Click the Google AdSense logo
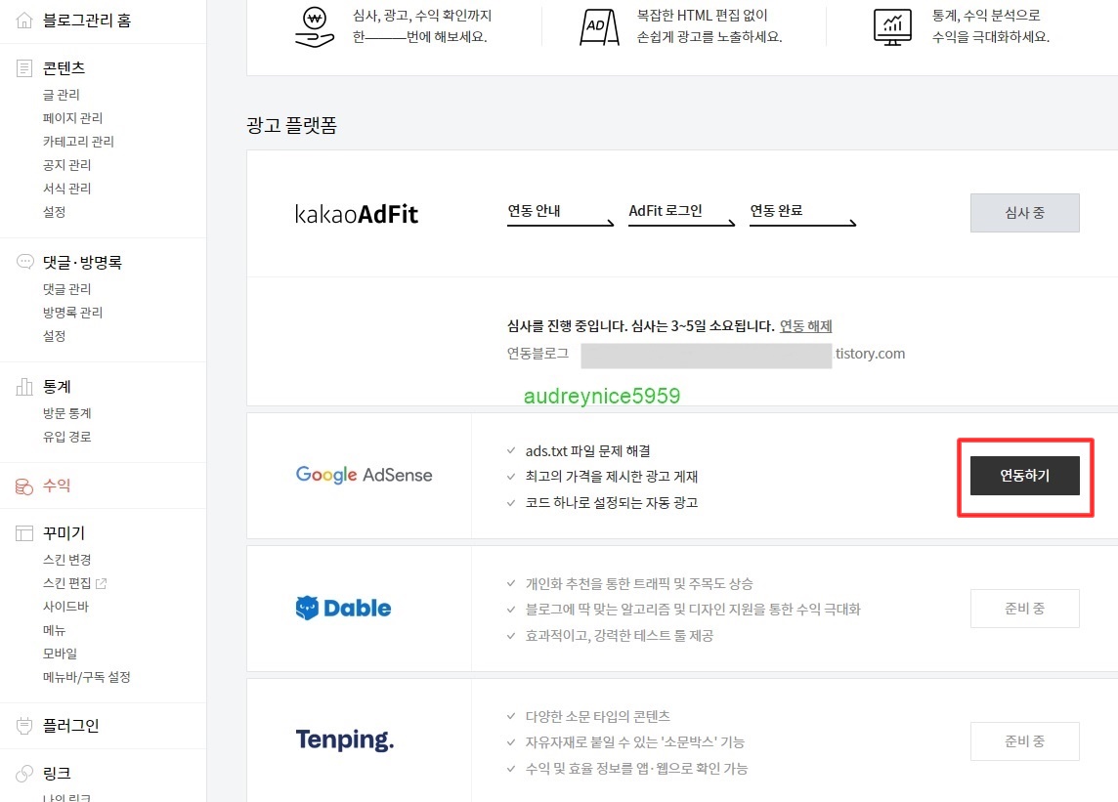The width and height of the screenshot is (1118, 802). [364, 475]
